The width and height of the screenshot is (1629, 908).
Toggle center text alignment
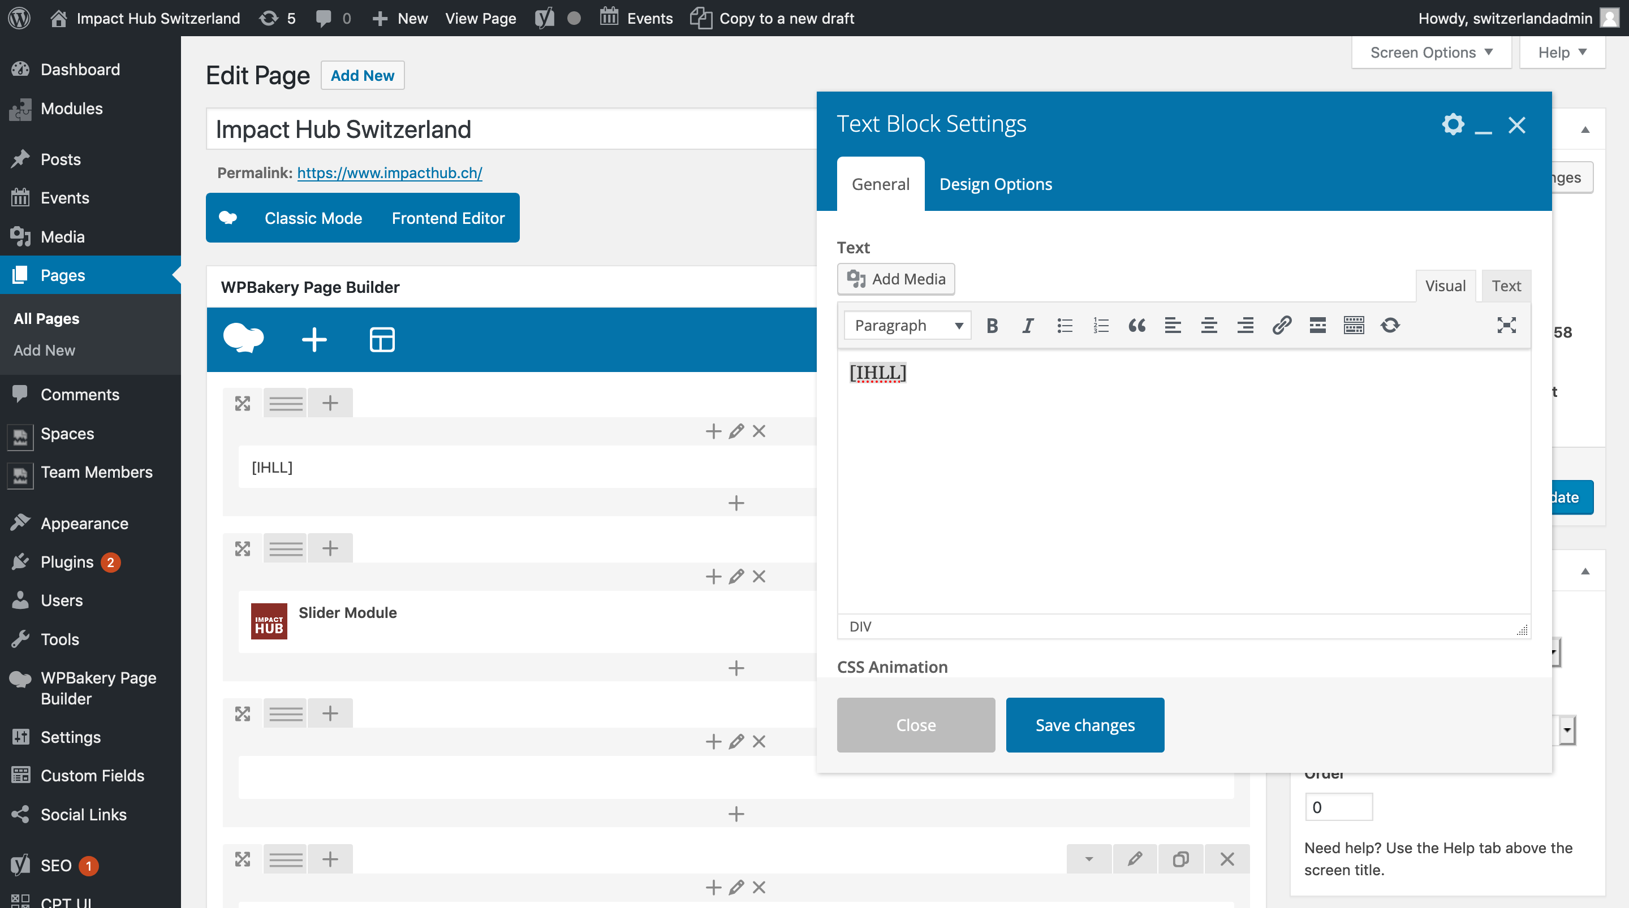1209,326
